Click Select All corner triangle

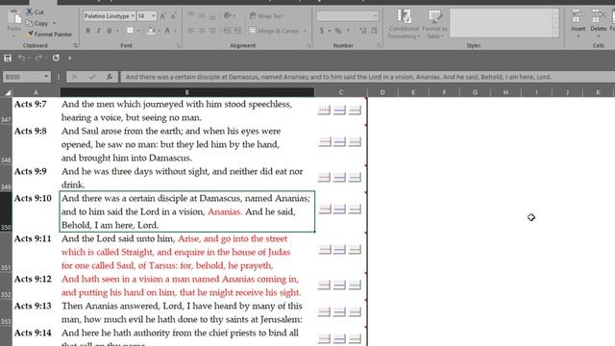coord(8,93)
